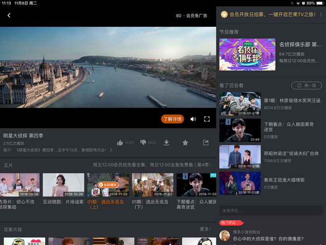The height and width of the screenshot is (245, 326).
Task: Tap 当前播放 badge on current episode
Action: (108, 185)
